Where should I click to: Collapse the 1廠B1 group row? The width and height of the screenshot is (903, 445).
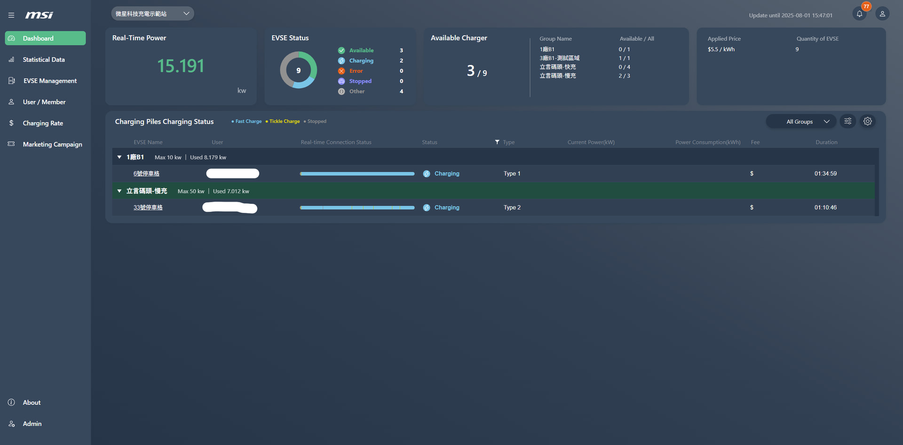point(119,157)
